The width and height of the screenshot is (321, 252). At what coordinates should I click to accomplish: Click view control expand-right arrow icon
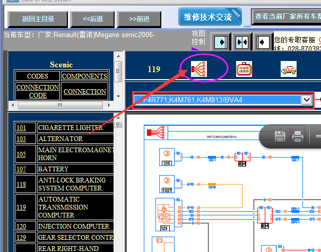[x=221, y=42]
